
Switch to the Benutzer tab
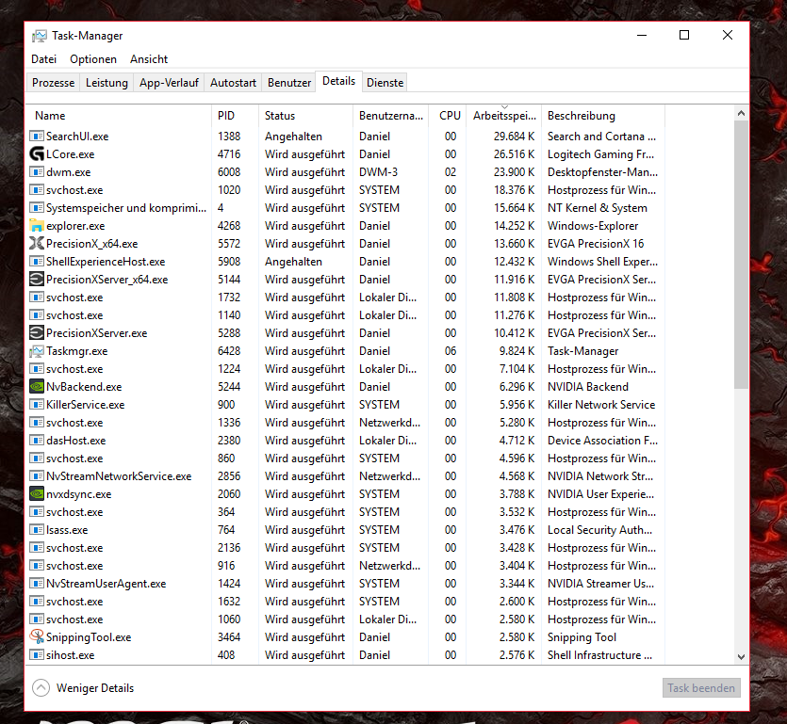tap(289, 83)
